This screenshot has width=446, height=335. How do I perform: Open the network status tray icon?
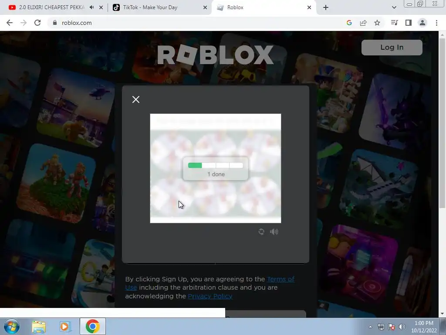[381, 327]
